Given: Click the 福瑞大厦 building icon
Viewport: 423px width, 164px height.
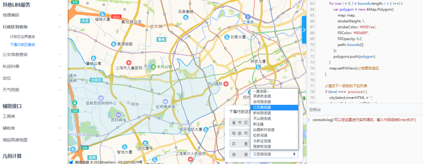Looking at the screenshot, I should (x=102, y=14).
